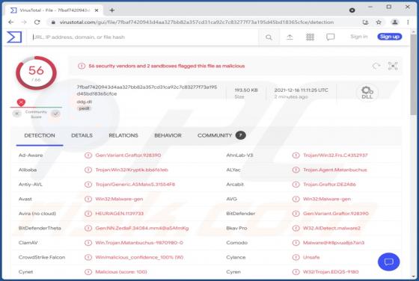Image resolution: width=419 pixels, height=281 pixels.
Task: Click the similar files graph icon
Action: pyautogui.click(x=393, y=66)
